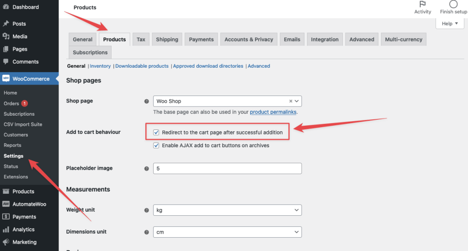Click the Placeholder image input field
The image size is (468, 251).
tap(227, 168)
